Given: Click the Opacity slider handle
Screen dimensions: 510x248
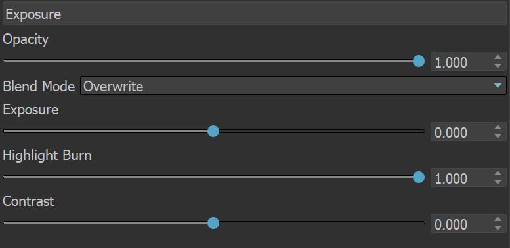Looking at the screenshot, I should [419, 61].
